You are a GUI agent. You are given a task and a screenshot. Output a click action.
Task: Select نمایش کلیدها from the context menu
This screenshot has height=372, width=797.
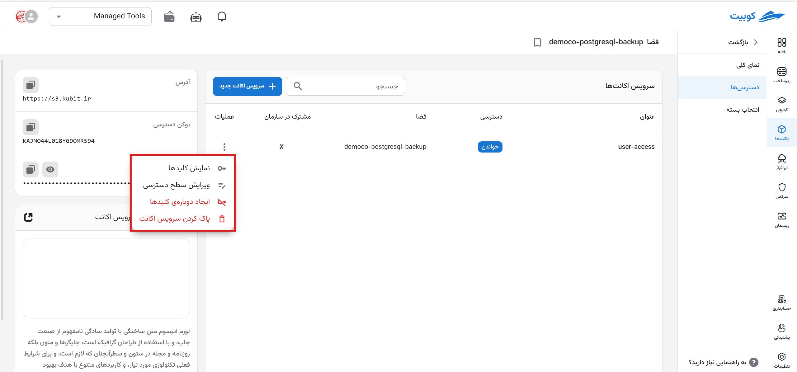point(183,168)
